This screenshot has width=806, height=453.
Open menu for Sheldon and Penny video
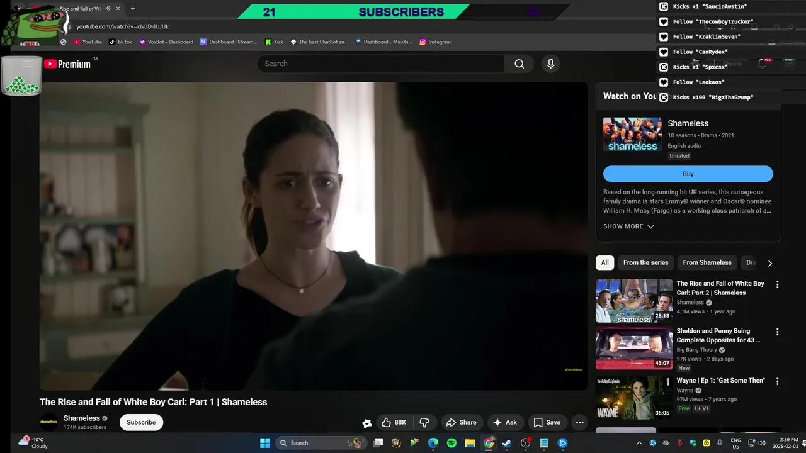click(x=778, y=332)
